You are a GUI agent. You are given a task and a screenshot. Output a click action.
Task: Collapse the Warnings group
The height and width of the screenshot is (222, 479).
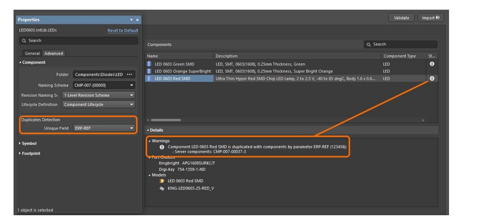(149, 141)
